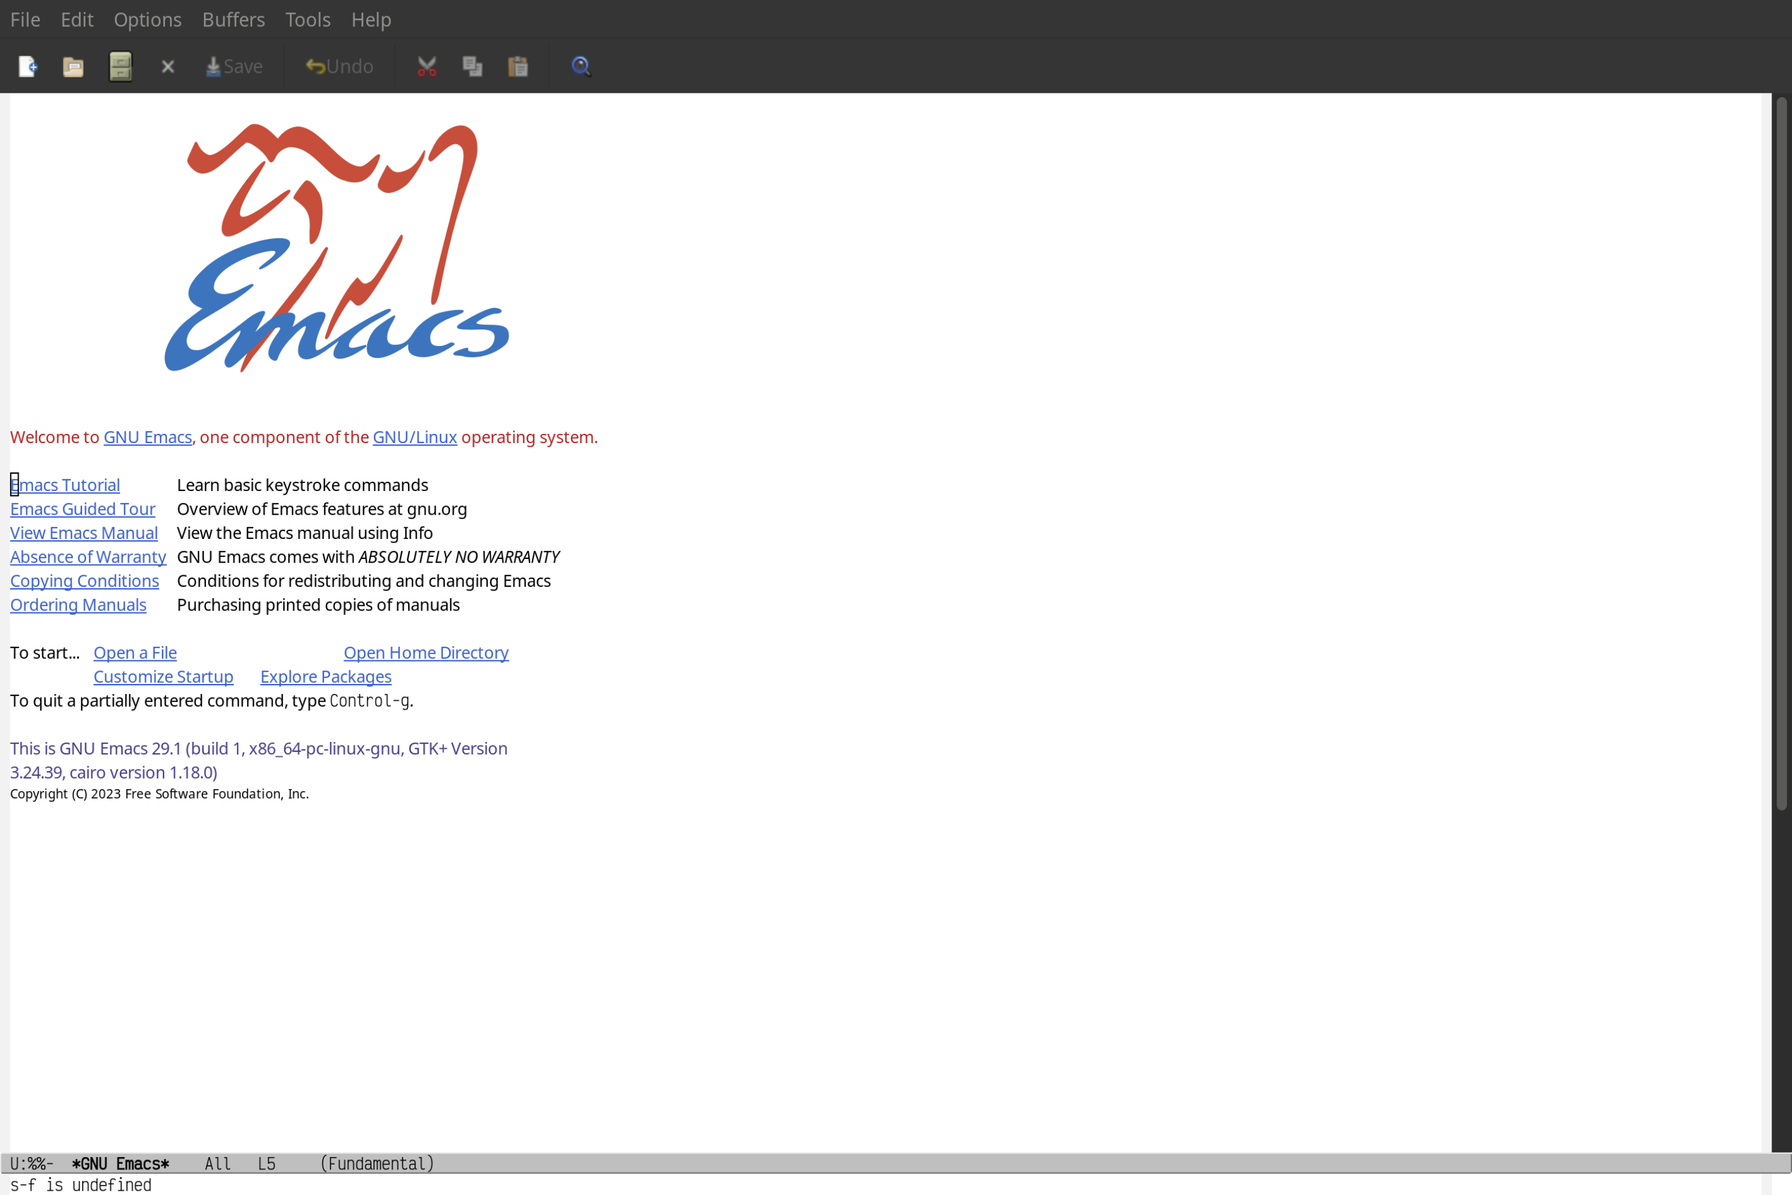Expand the Buffers menu list
The image size is (1792, 1195).
[x=233, y=19]
